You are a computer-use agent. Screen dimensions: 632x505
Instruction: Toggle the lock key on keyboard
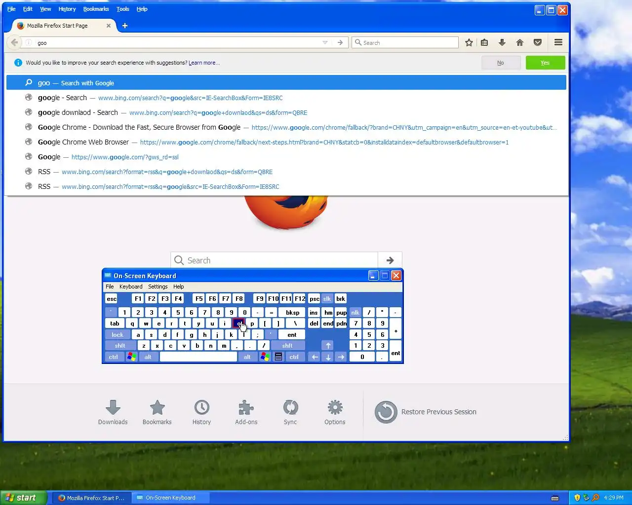[118, 335]
